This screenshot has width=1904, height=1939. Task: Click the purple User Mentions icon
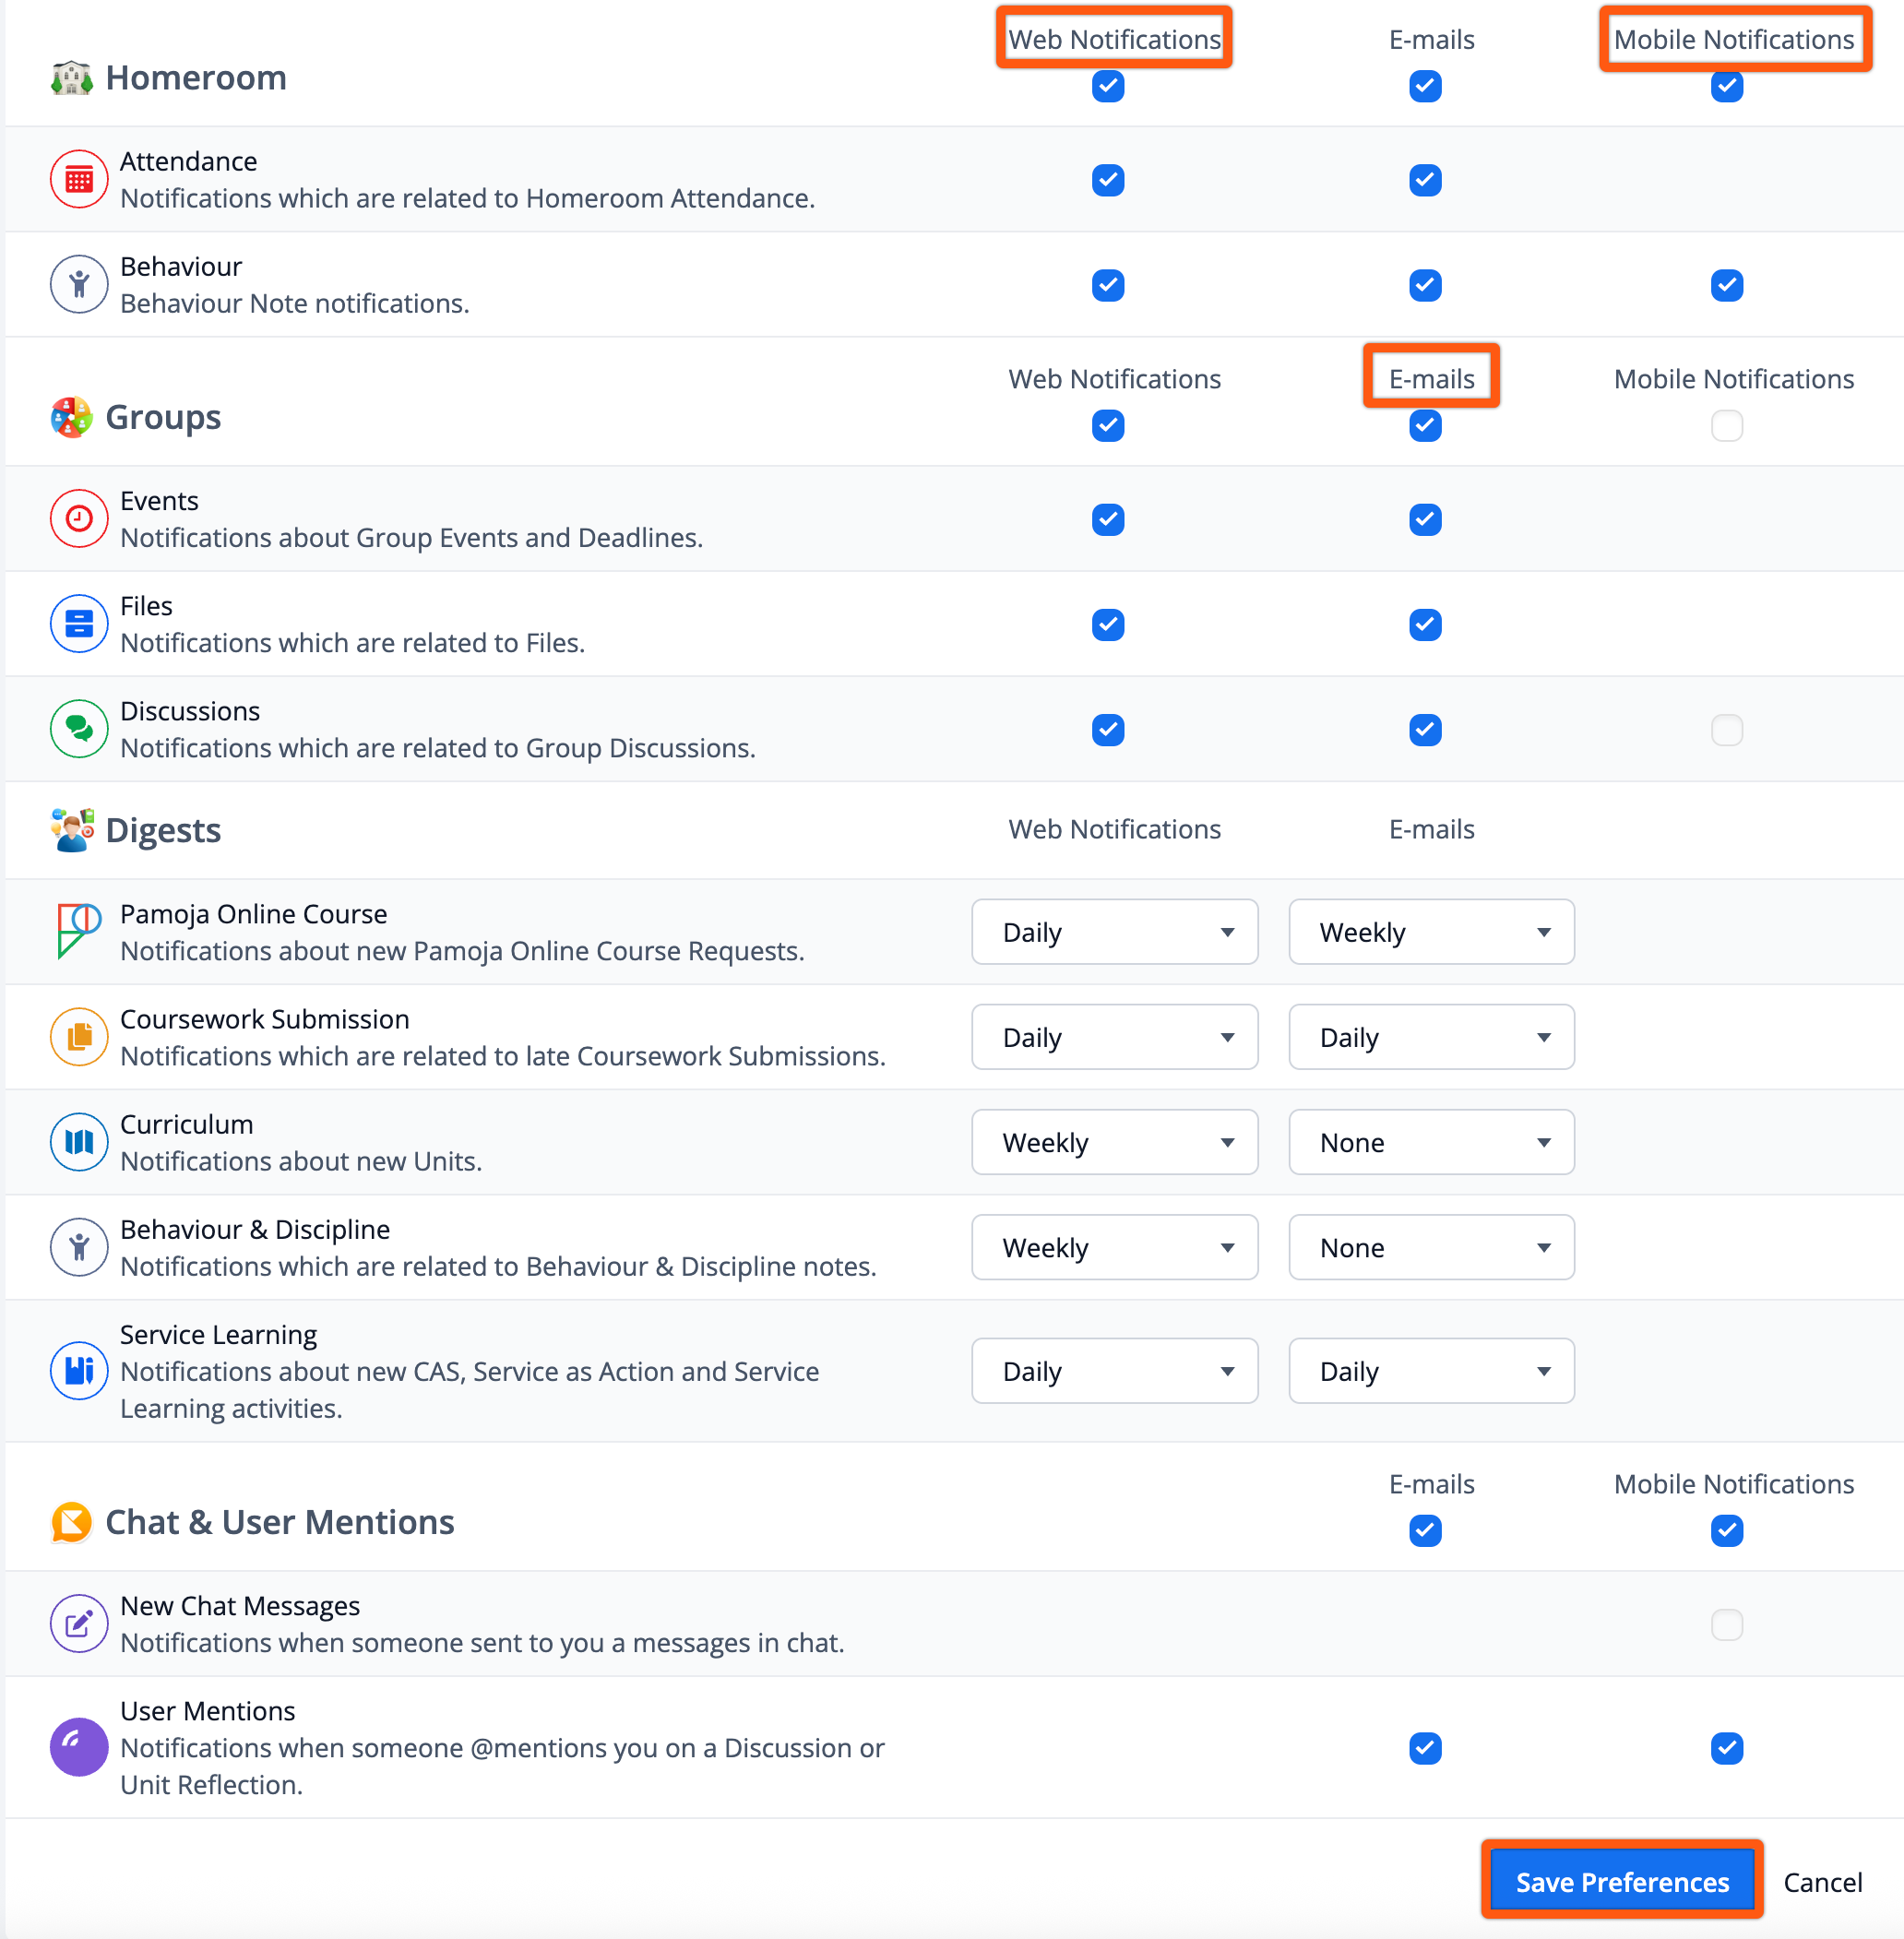(79, 1747)
